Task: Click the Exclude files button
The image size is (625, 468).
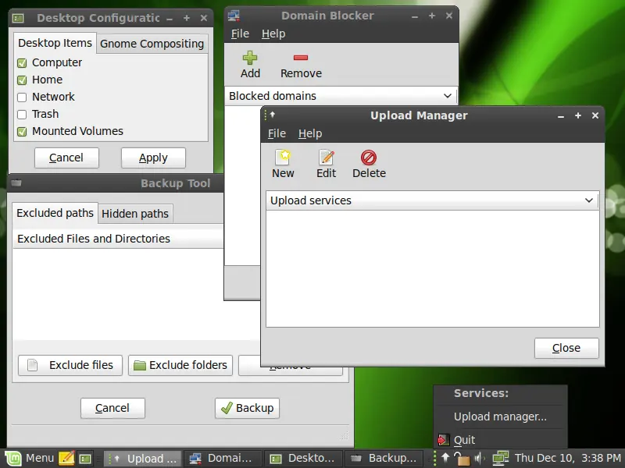Action: point(70,365)
